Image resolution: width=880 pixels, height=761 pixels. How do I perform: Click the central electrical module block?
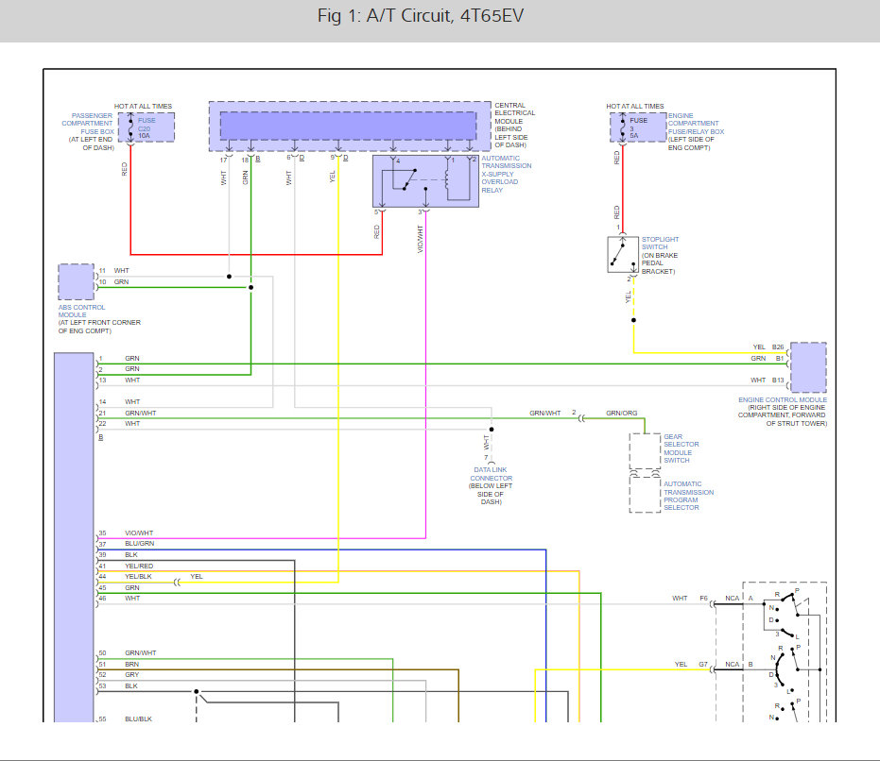[x=348, y=126]
